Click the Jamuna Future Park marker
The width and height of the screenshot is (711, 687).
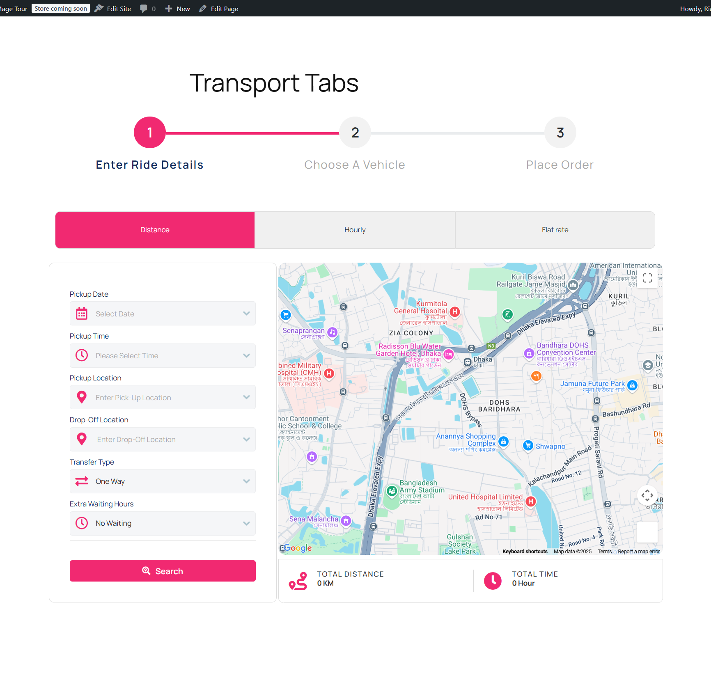[x=633, y=385]
